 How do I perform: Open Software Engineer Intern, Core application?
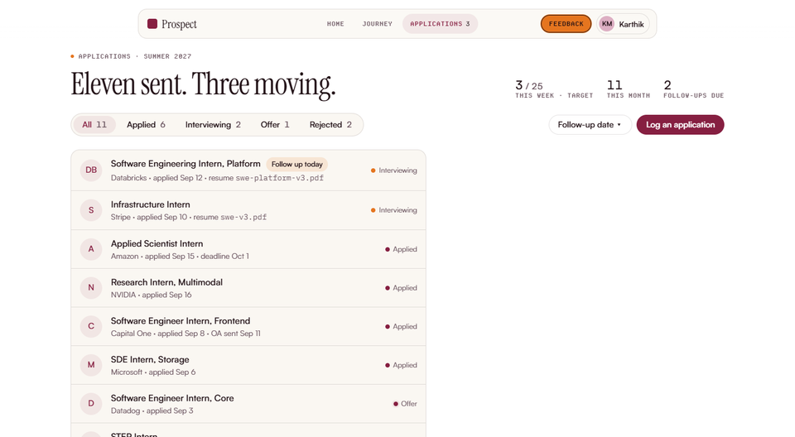tap(248, 404)
